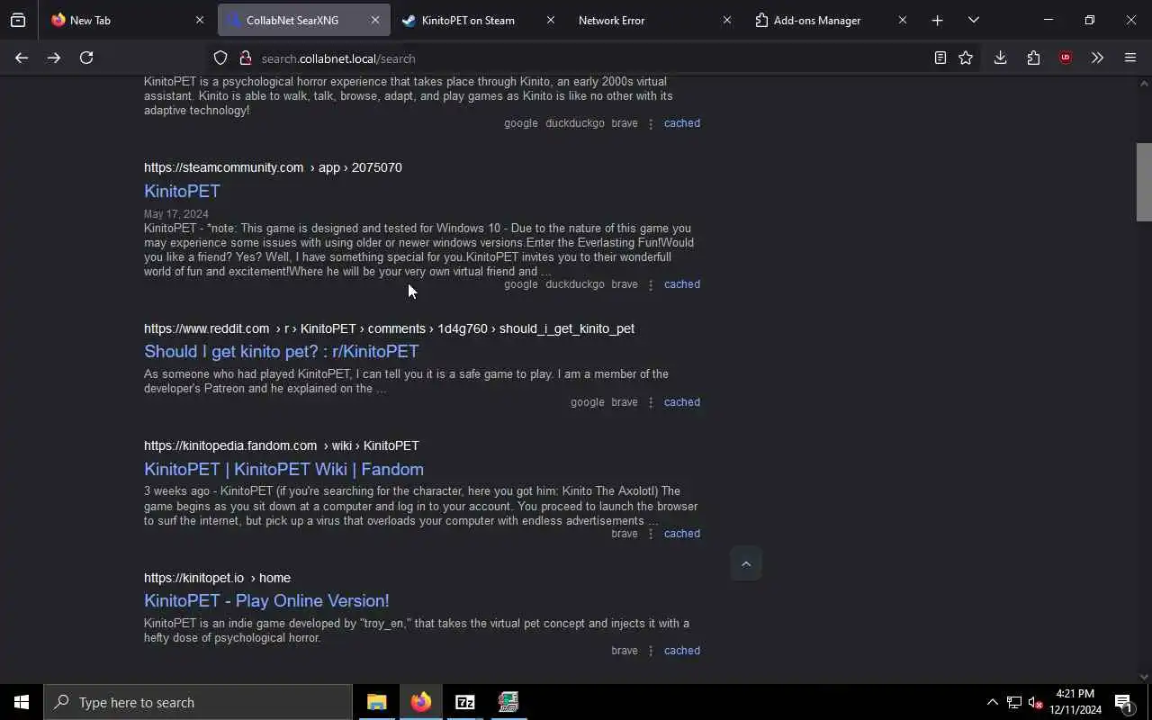Open the steamcommunity KinitoPET result
Viewport: 1152px width, 720px height.
tap(182, 191)
